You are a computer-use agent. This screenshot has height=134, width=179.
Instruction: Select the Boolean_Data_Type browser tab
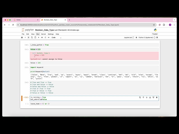[54, 20]
